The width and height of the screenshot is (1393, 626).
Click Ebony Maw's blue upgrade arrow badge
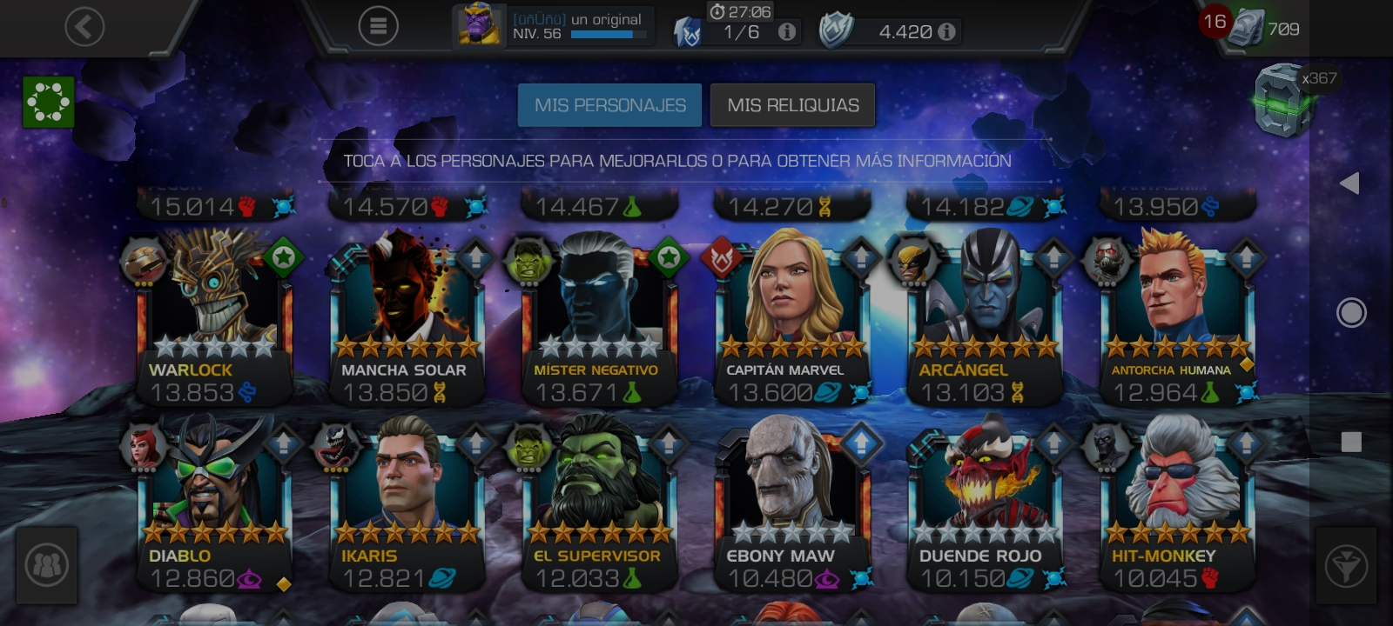861,443
